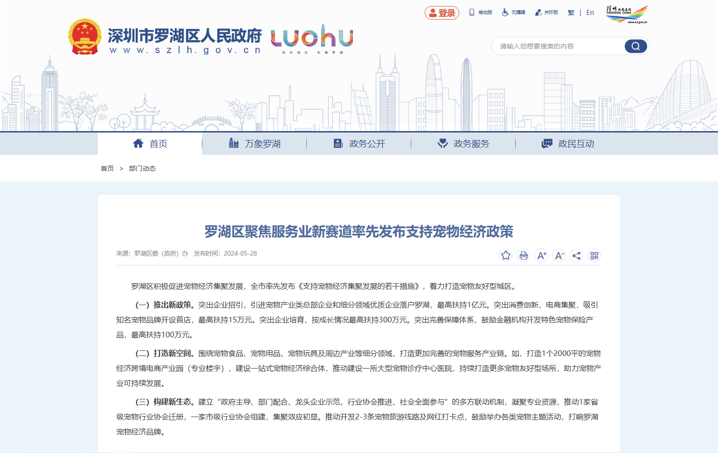The width and height of the screenshot is (718, 453).
Task: Open 关怀版 via the person icon
Action: pos(547,12)
